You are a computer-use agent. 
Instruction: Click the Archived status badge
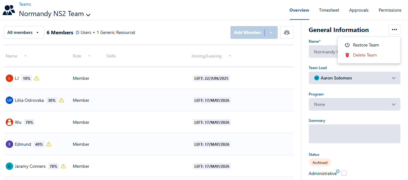click(x=320, y=163)
